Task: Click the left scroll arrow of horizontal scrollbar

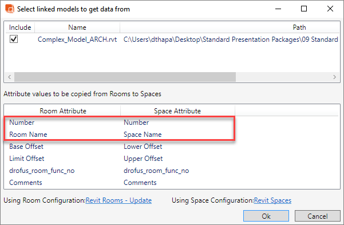Action: click(9, 77)
